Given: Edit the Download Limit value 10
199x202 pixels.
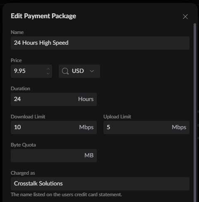Looking at the screenshot, I should [x=54, y=127].
